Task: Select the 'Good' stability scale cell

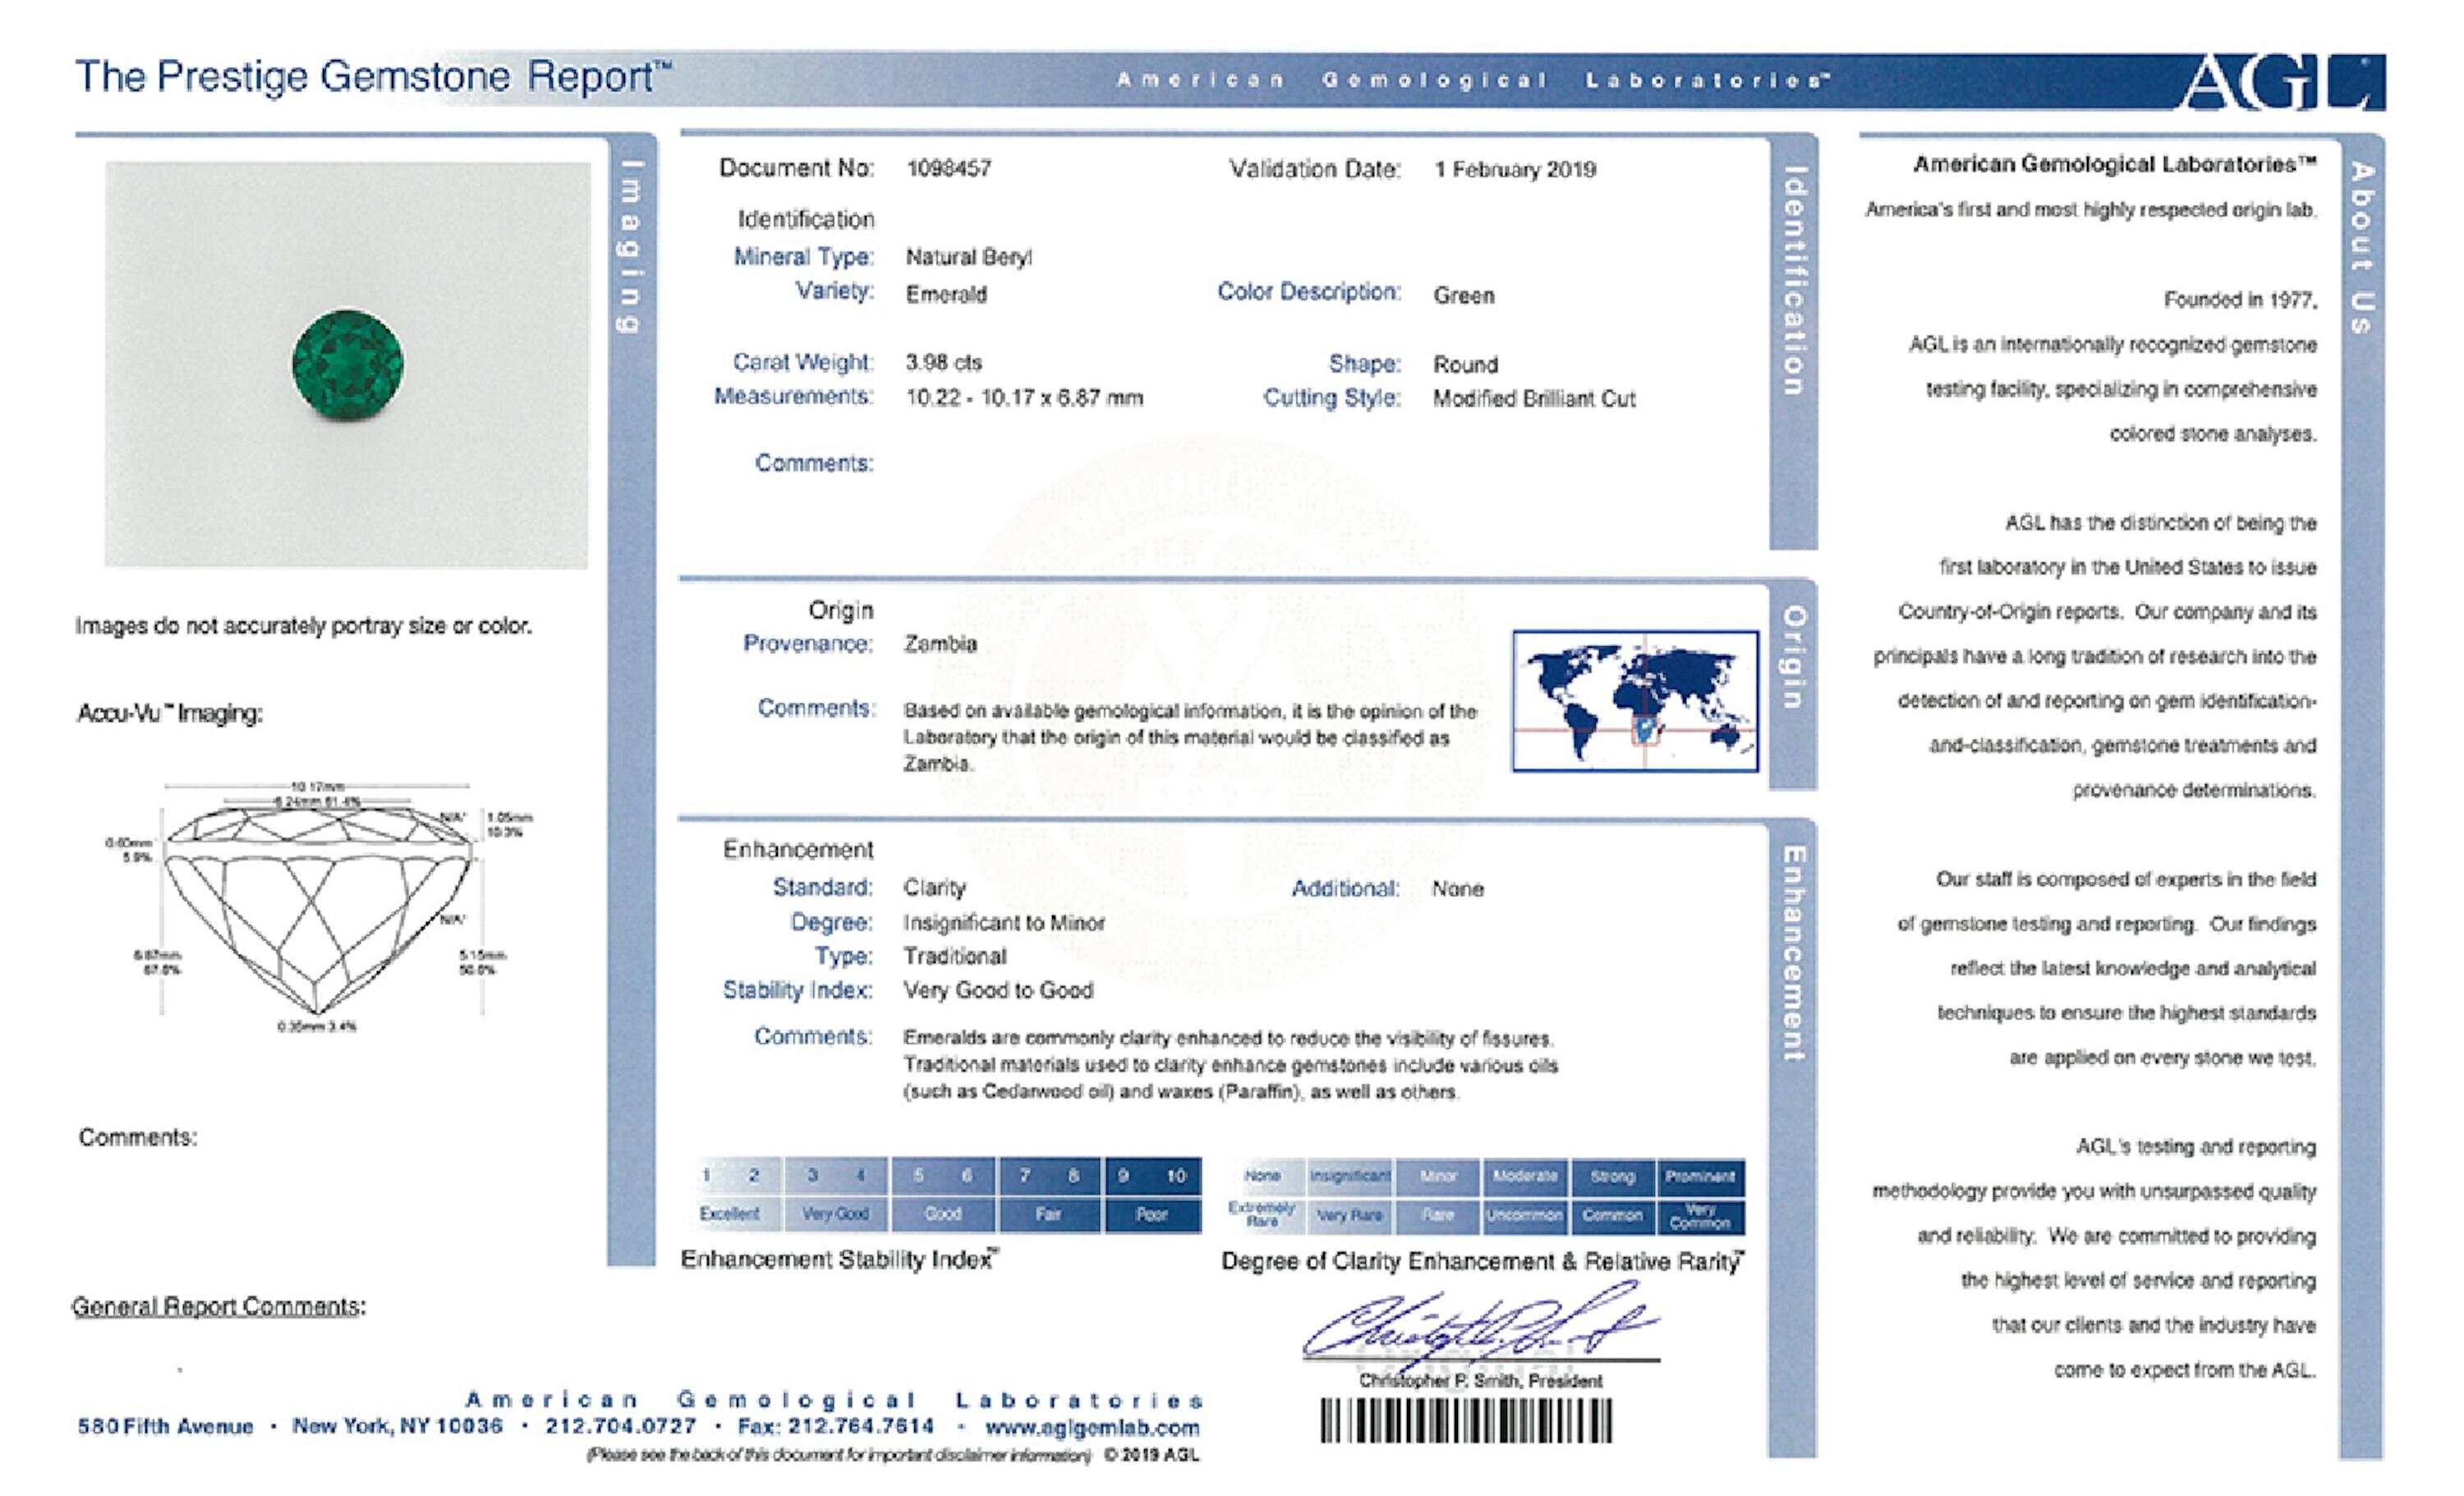Action: pyautogui.click(x=943, y=1214)
